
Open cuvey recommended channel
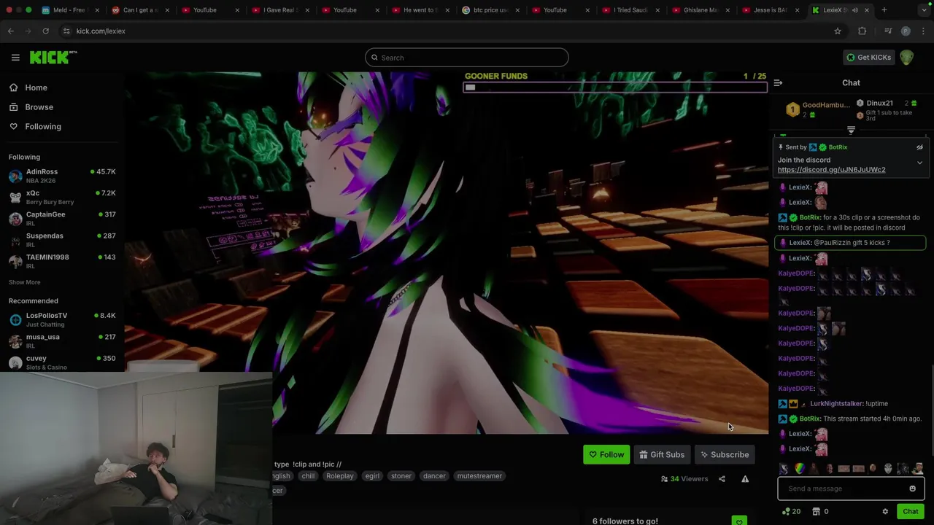point(62,362)
